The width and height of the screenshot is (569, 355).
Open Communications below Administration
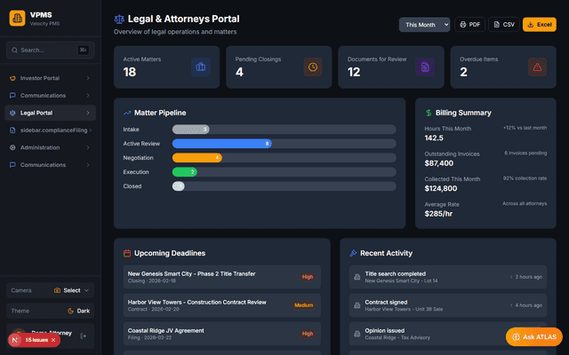pyautogui.click(x=51, y=165)
